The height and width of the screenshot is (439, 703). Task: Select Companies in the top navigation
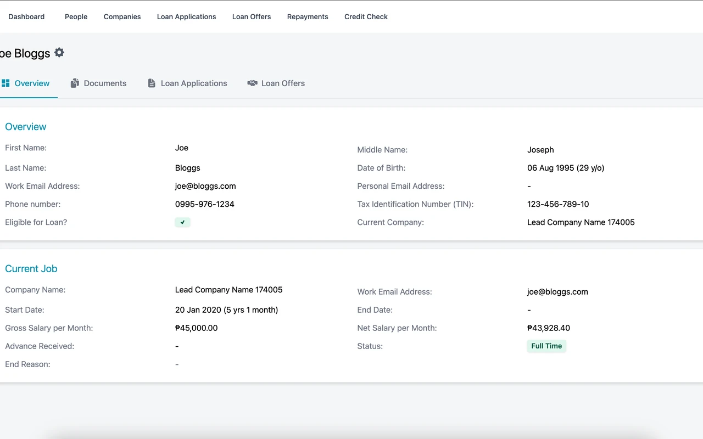coord(122,16)
